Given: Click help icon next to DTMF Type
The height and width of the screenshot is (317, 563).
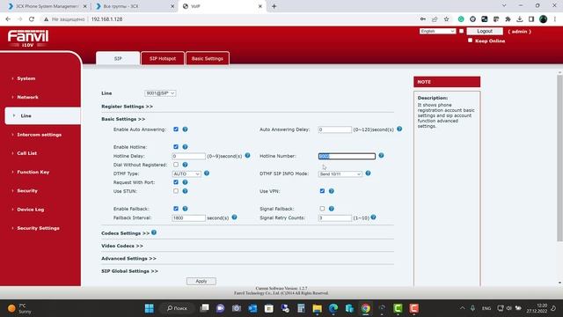Looking at the screenshot, I should 207,173.
